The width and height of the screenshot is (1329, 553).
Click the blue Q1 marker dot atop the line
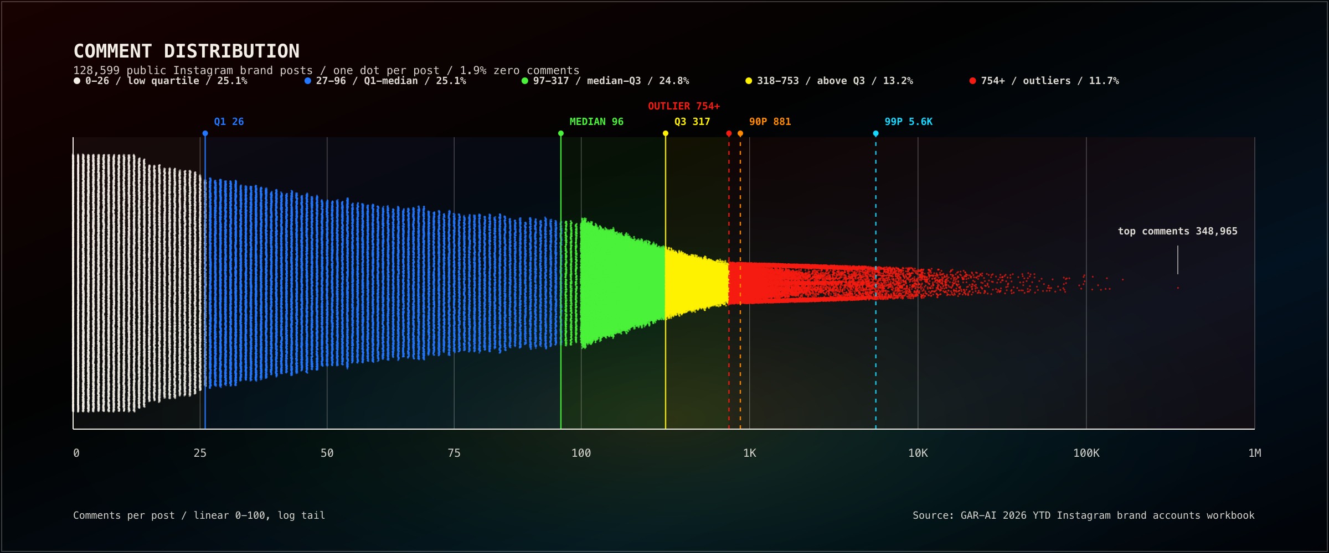pos(205,133)
